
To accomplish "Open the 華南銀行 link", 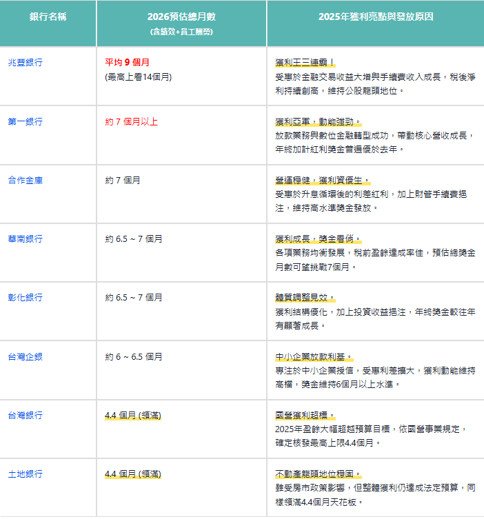I will click(26, 238).
